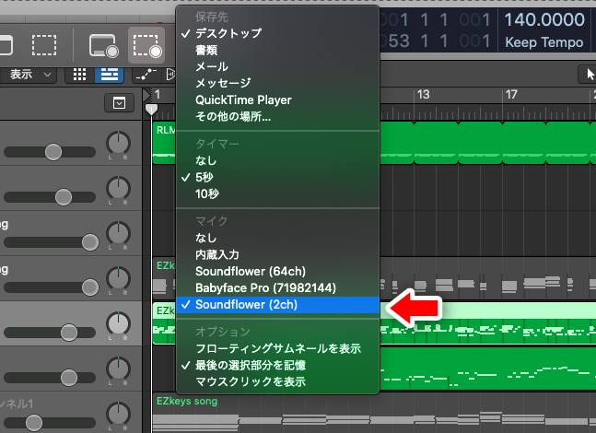
Task: Select the record selected portion icon
Action: tap(146, 45)
